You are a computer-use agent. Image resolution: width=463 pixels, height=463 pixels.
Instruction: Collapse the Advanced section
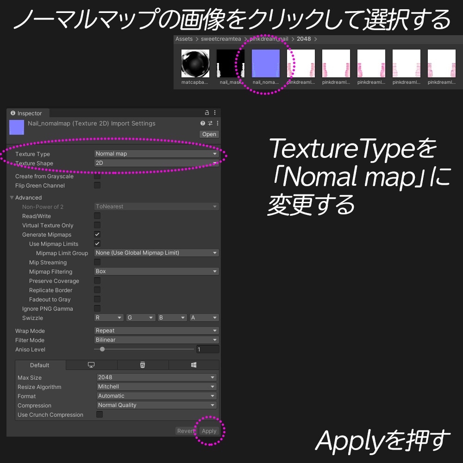11,197
